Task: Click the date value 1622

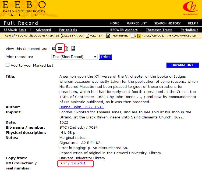Action: [64, 122]
